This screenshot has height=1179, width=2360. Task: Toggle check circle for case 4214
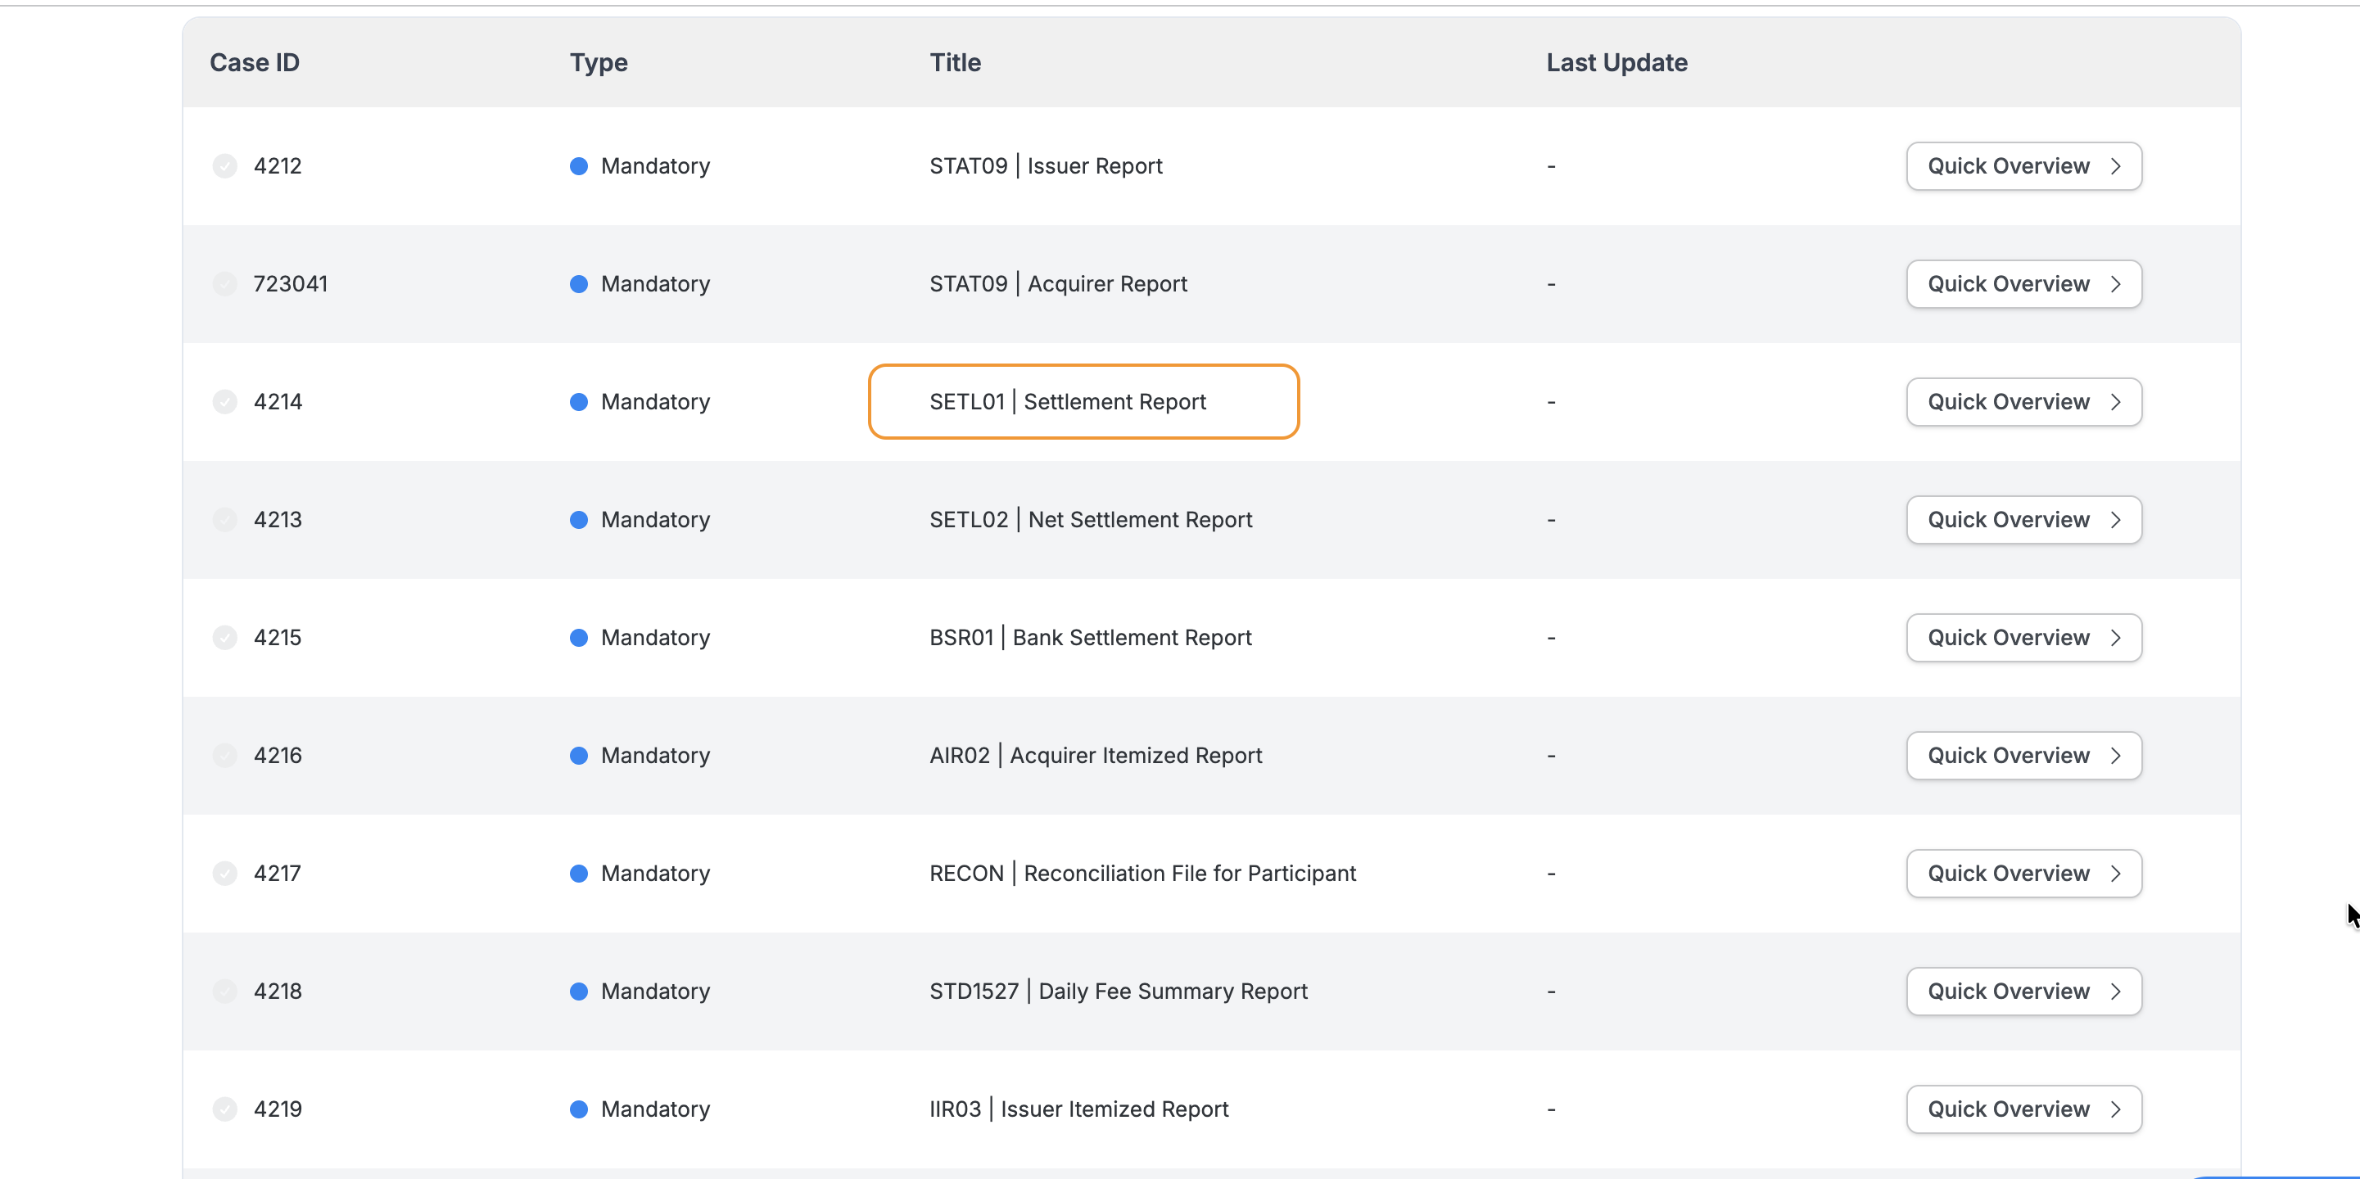[x=224, y=401]
